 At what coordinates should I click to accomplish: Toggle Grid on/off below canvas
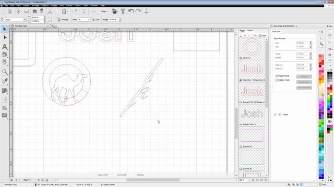(x=122, y=175)
